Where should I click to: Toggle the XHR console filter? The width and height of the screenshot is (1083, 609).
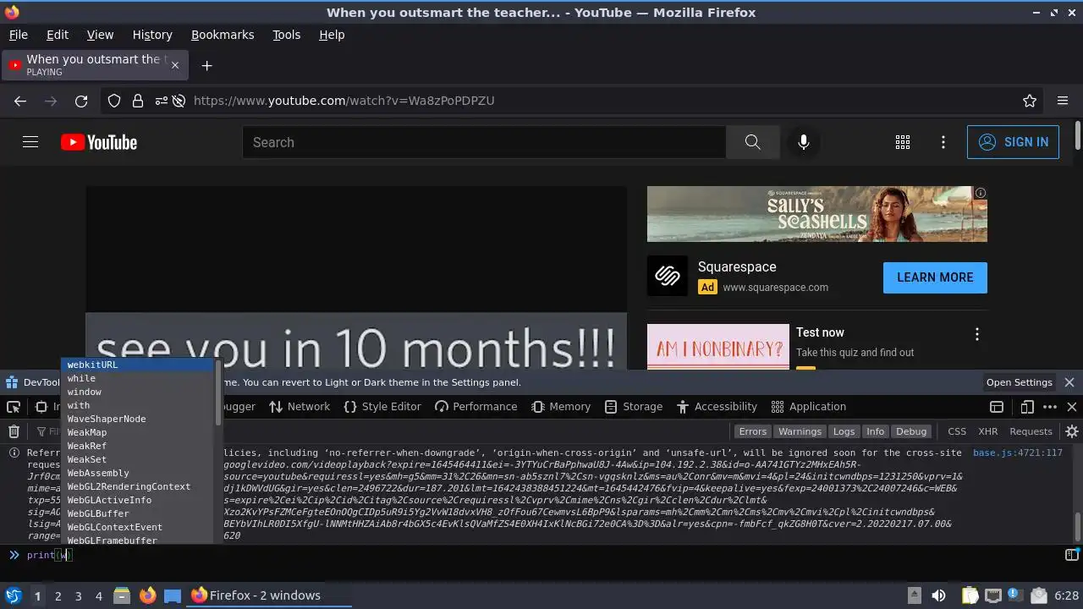[988, 431]
